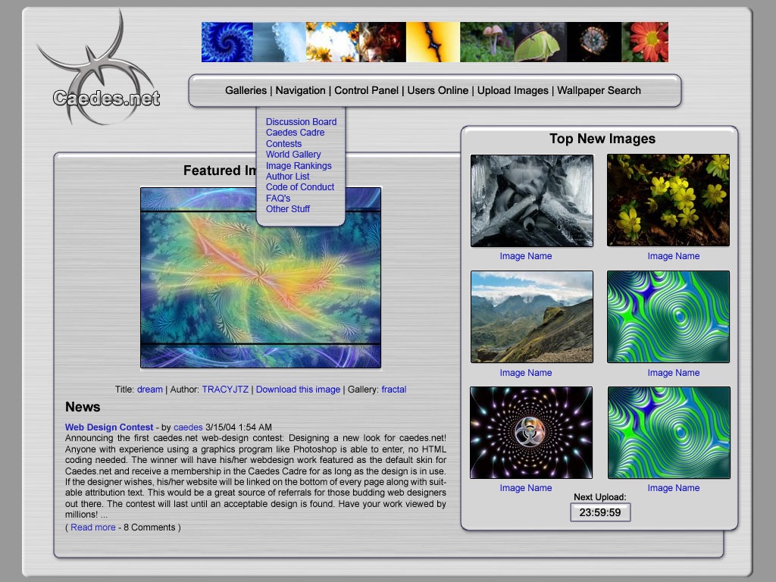Click the red daisy flower banner thumbnail
The image size is (776, 582).
click(645, 42)
